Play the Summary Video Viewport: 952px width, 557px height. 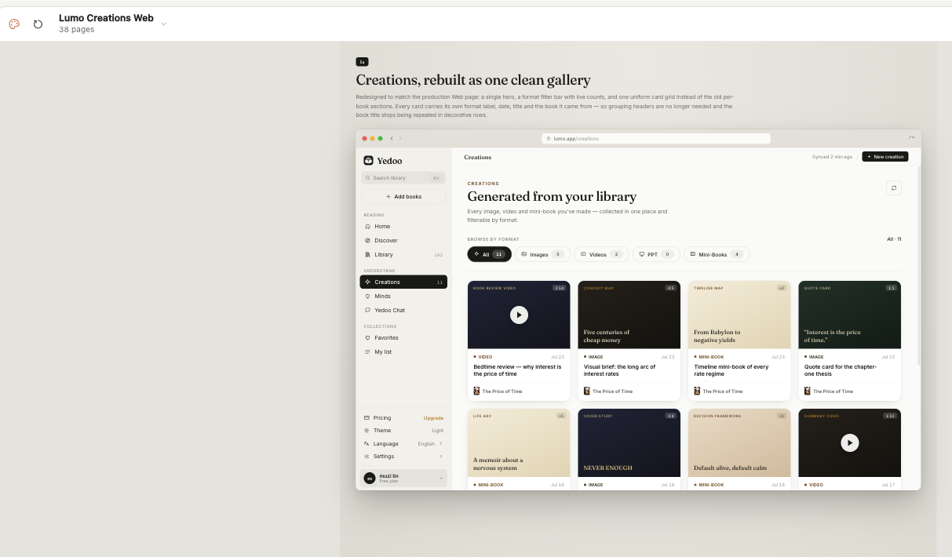[x=849, y=442]
